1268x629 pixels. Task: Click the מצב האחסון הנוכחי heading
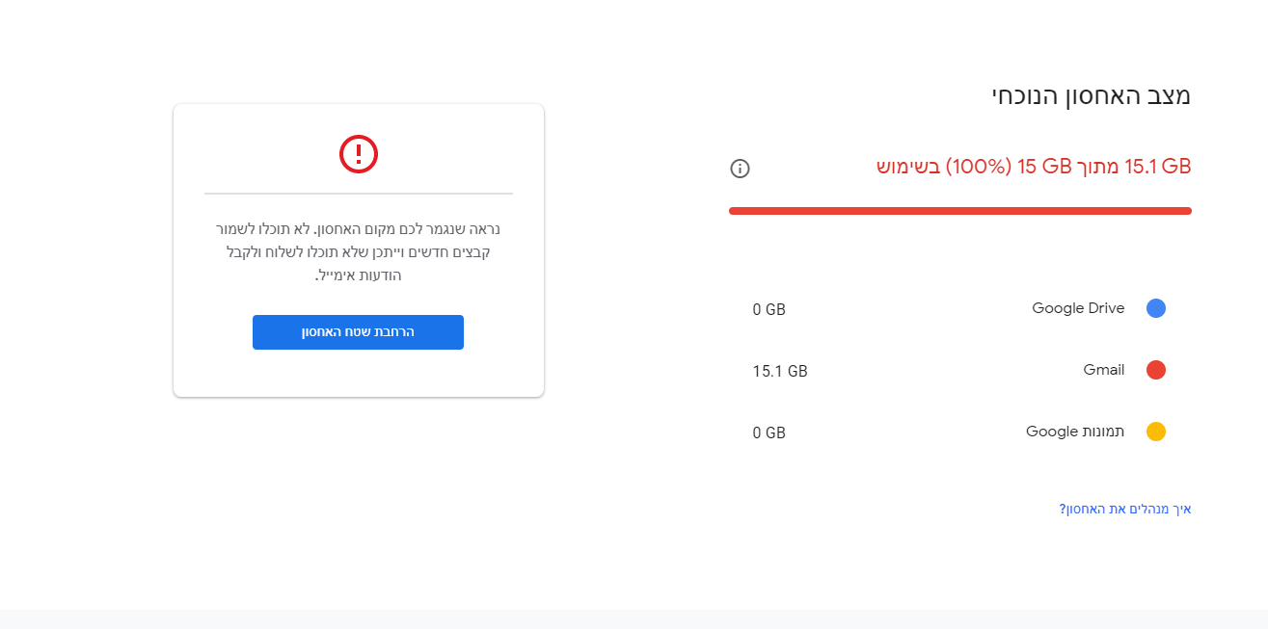(1091, 95)
